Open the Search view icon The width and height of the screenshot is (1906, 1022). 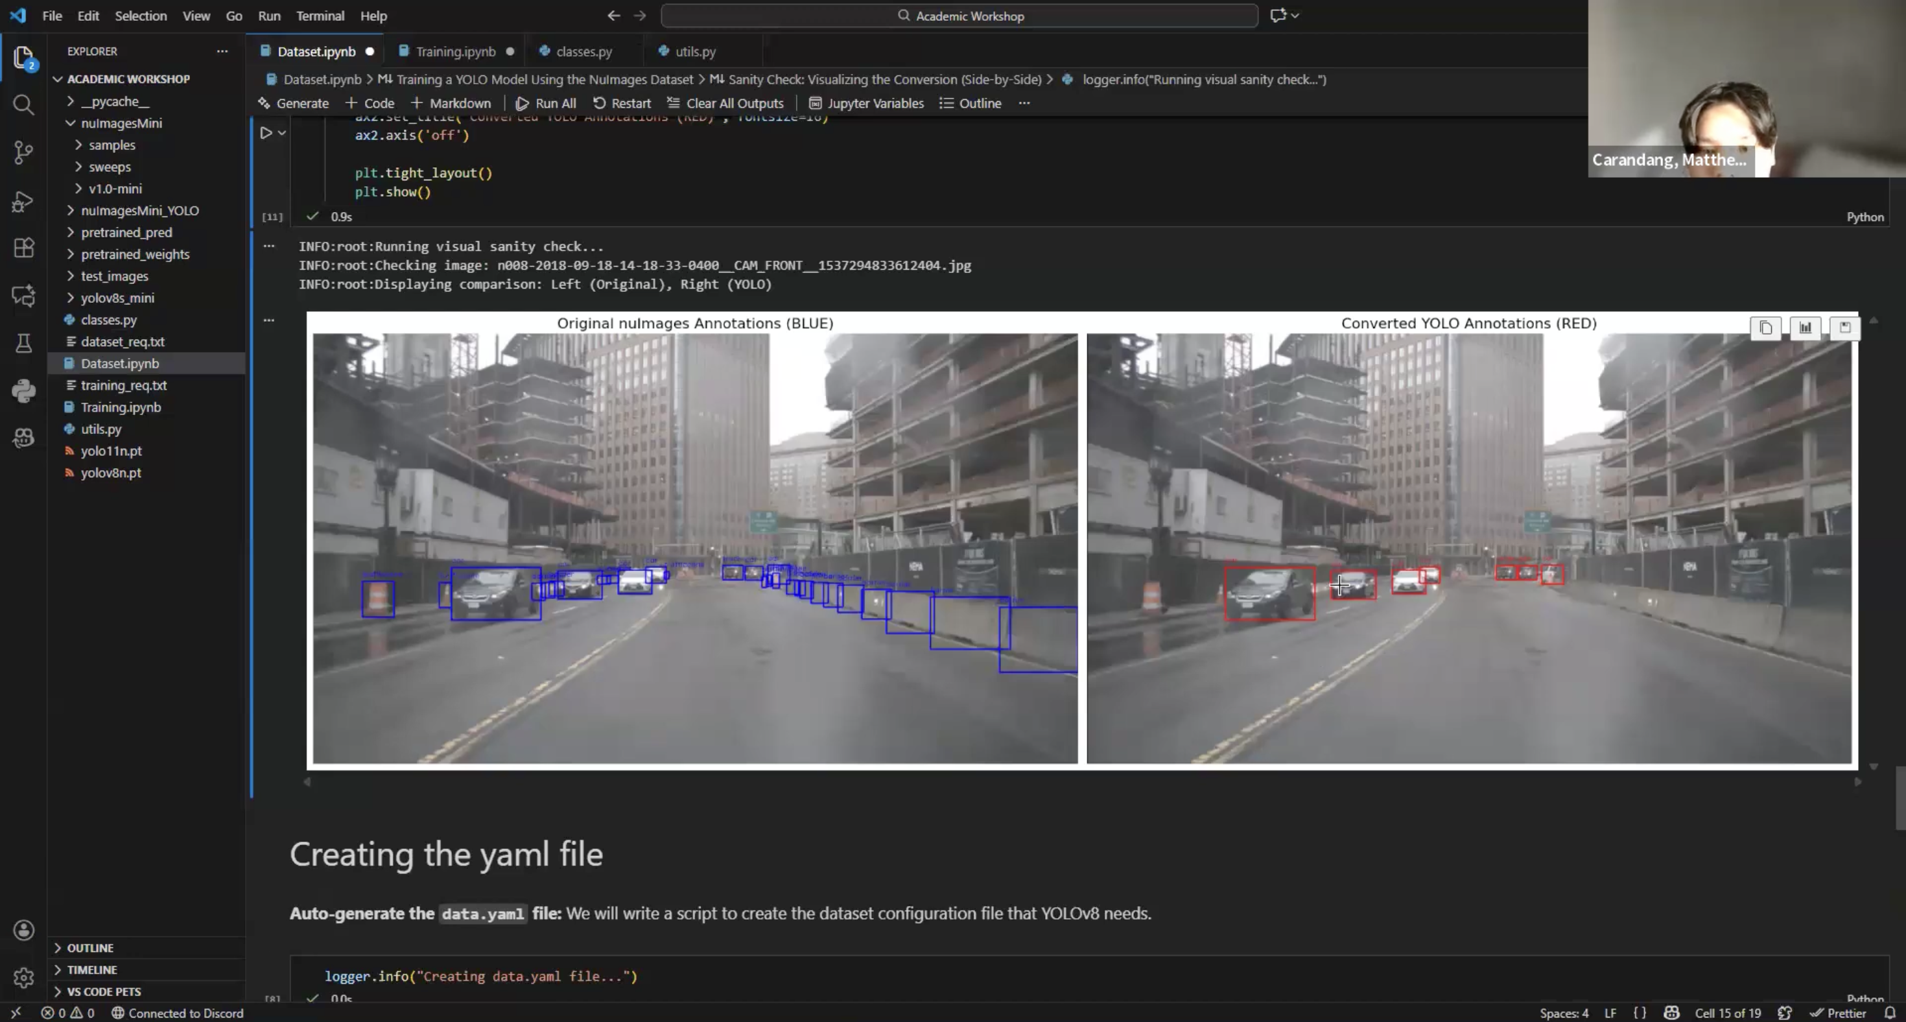pos(24,104)
